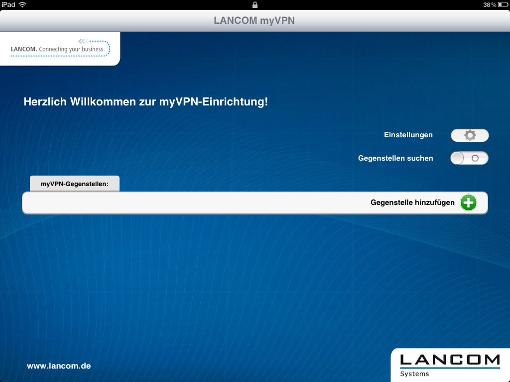Tap the iPad label in status bar
The height and width of the screenshot is (382, 510).
[x=8, y=4]
